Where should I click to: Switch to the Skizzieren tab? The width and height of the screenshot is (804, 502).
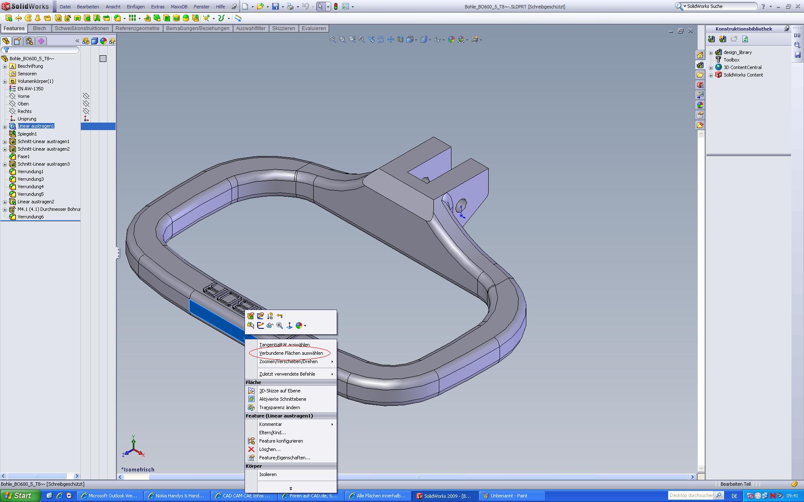283,28
